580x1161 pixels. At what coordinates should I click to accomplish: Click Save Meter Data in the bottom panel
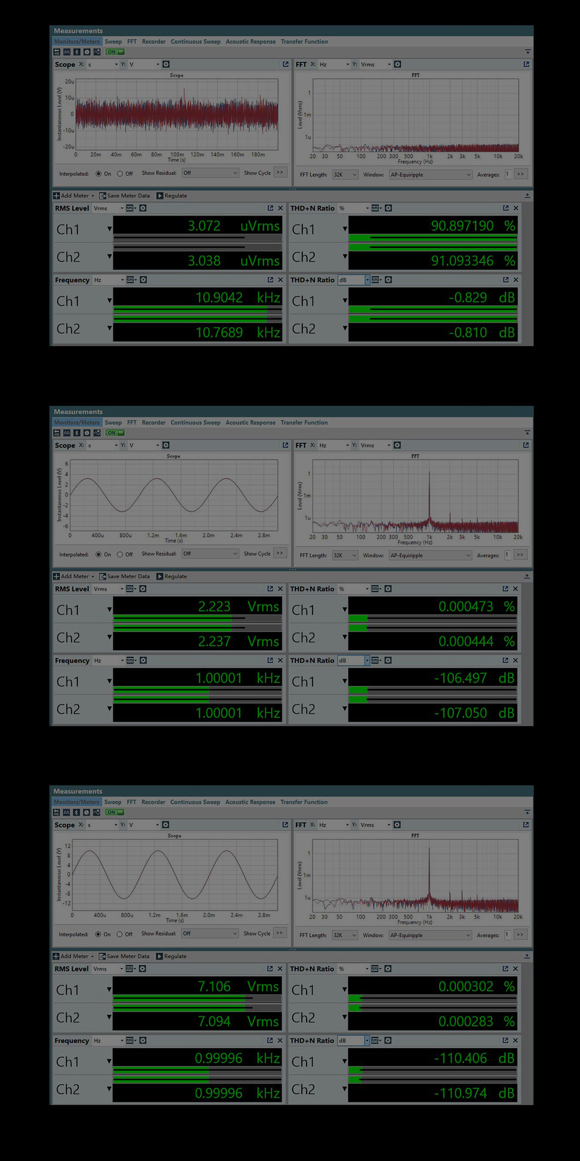click(124, 956)
